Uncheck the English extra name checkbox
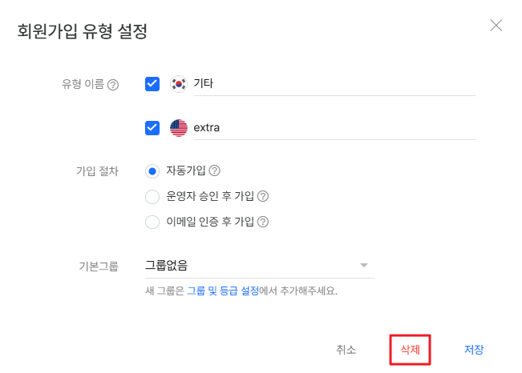Screen dimensions: 522x373 (x=152, y=128)
